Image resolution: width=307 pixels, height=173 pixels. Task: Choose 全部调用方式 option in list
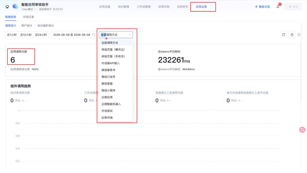pos(116,43)
